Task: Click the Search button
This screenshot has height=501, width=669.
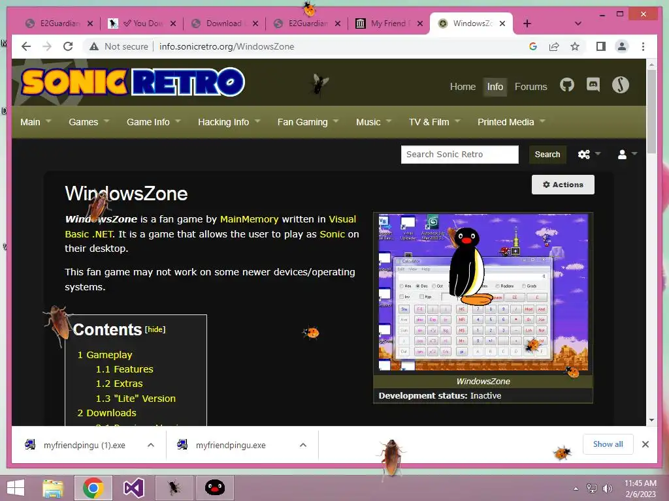Action: (547, 154)
